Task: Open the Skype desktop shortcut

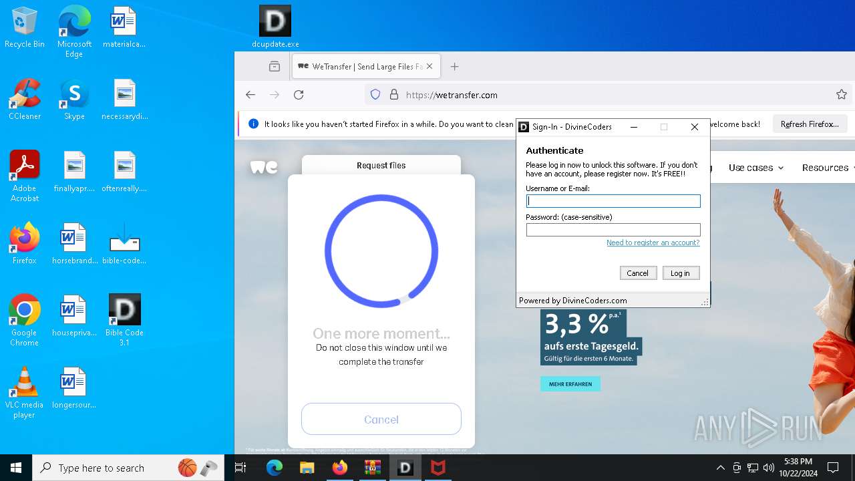Action: click(x=74, y=100)
